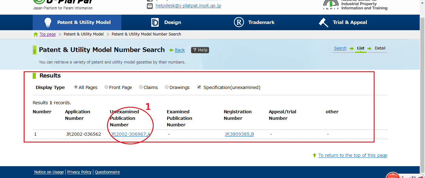This screenshot has height=178, width=425.
Task: Open the Design menu tab
Action: [172, 22]
